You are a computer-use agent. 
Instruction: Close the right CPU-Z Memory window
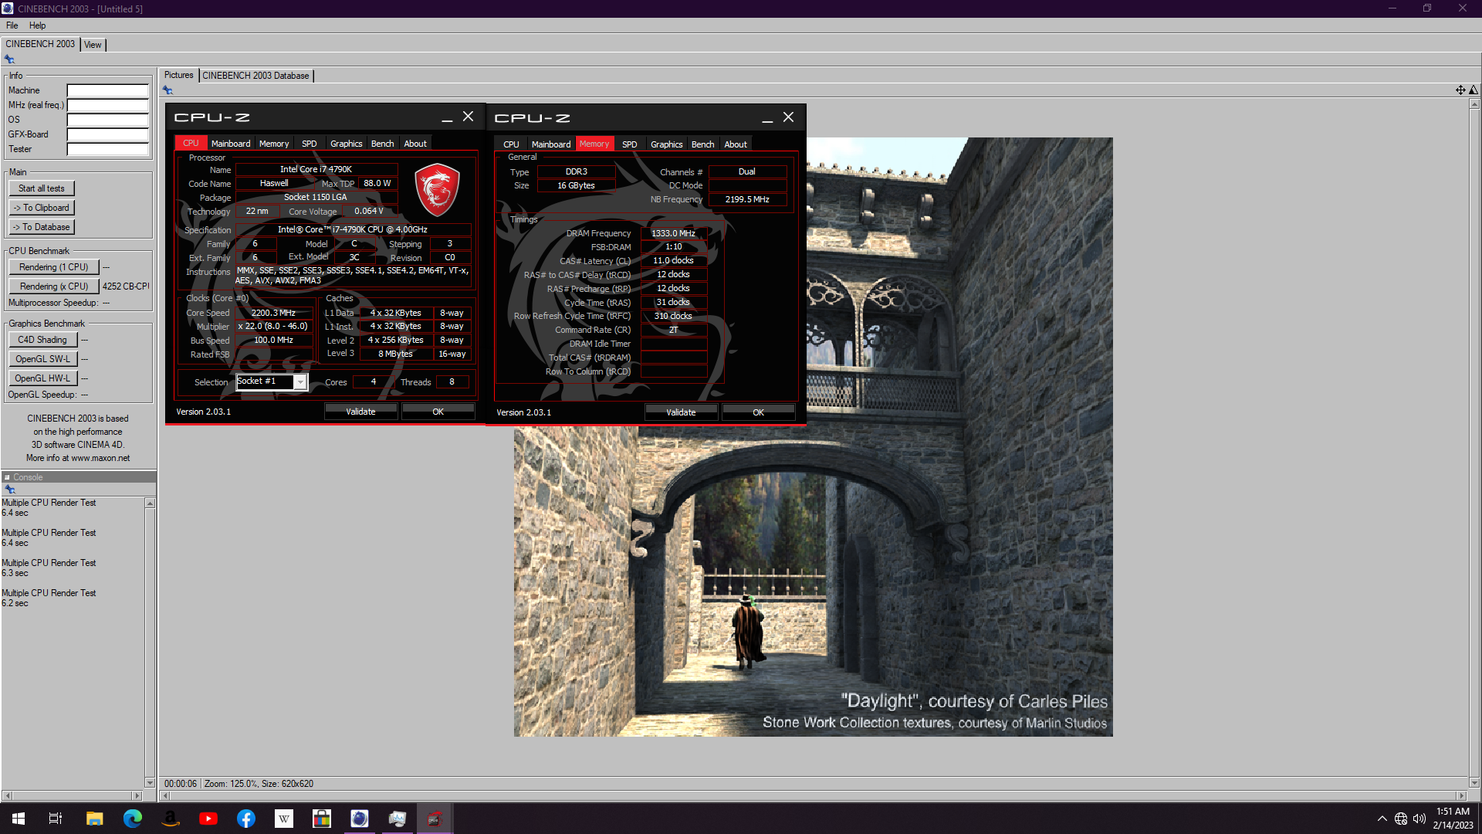[x=788, y=117]
